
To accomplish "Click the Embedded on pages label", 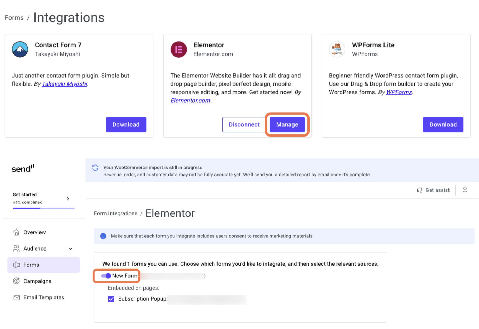I will coord(133,288).
